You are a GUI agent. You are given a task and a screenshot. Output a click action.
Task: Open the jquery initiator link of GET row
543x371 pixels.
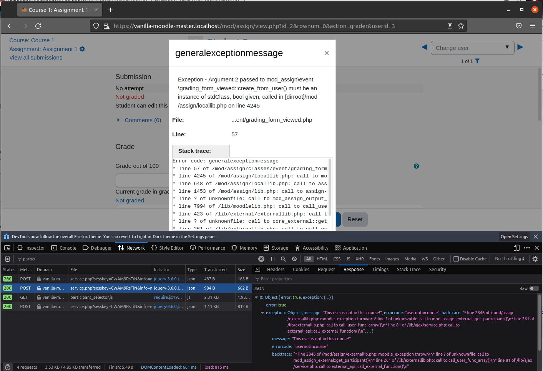(x=168, y=297)
